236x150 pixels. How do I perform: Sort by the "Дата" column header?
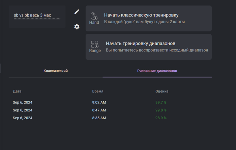pyautogui.click(x=17, y=91)
